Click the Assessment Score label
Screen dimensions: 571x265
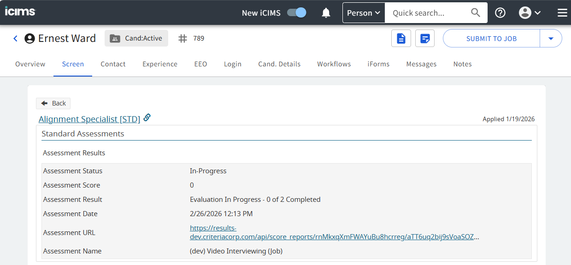pyautogui.click(x=71, y=185)
